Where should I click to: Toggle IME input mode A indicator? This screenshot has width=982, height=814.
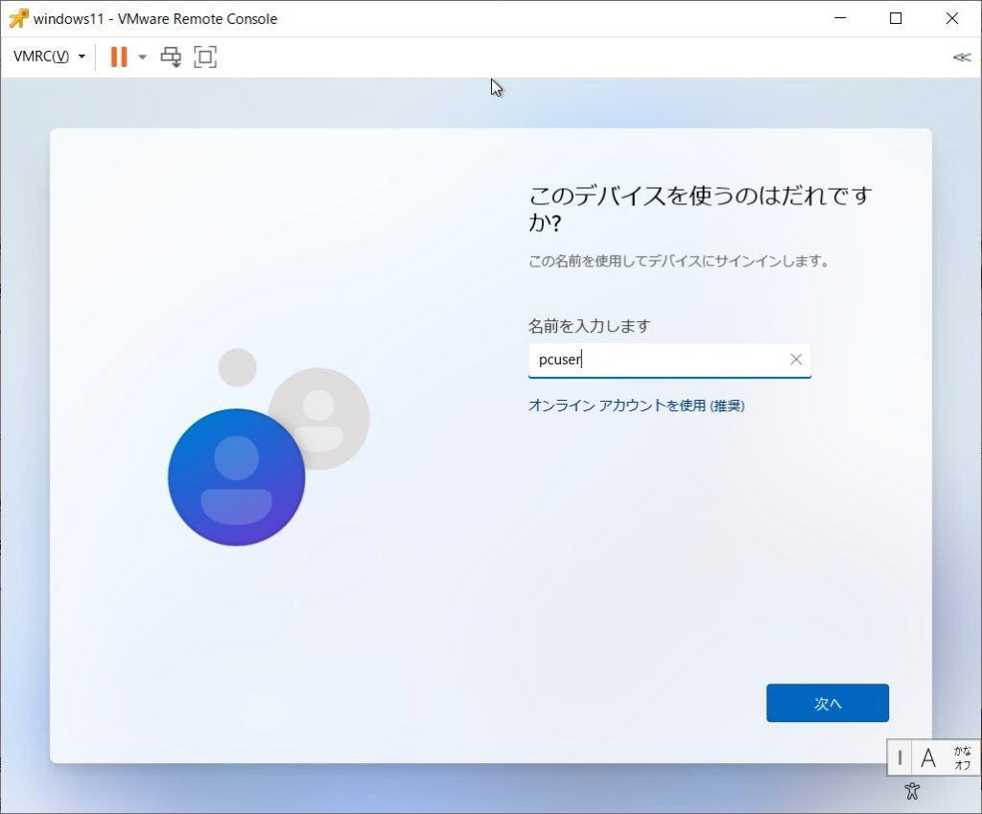[928, 758]
